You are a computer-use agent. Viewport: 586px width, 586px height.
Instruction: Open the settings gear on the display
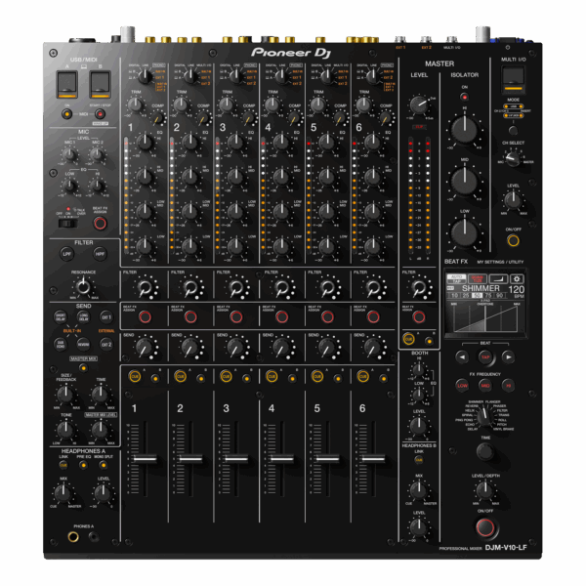517,278
